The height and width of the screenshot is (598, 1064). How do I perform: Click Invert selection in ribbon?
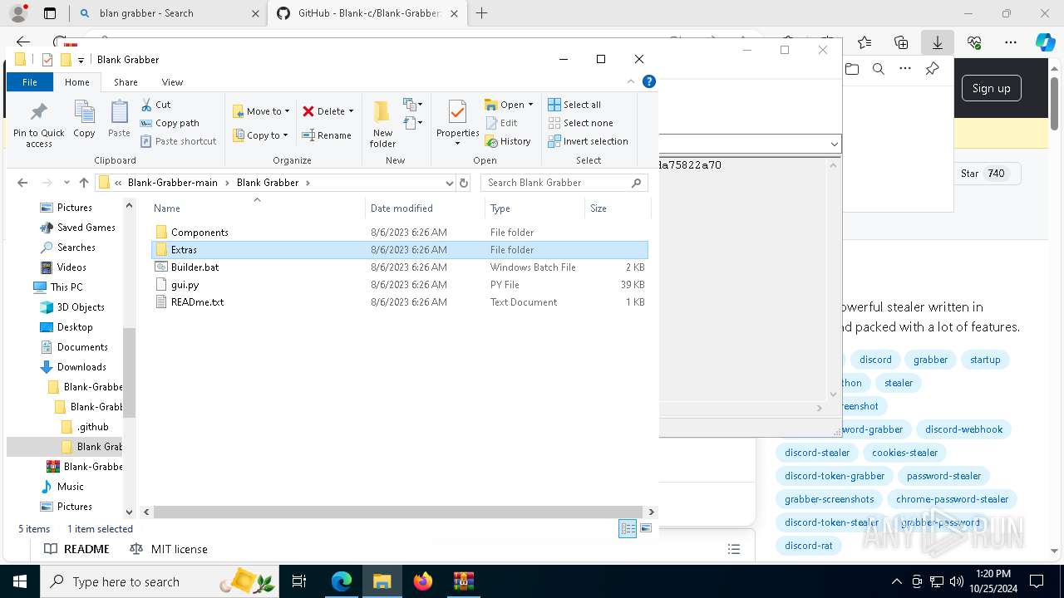click(x=588, y=141)
